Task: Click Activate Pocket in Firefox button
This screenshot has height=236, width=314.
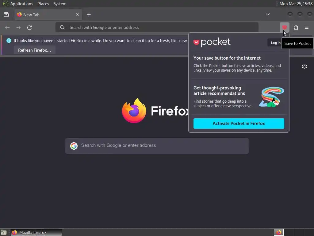Action: (239, 124)
